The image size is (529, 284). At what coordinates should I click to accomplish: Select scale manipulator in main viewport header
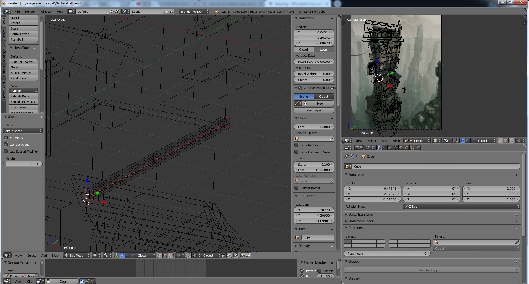point(133,255)
